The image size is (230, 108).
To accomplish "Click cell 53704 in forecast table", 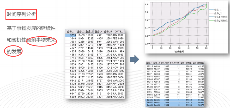I will tap(157, 97).
